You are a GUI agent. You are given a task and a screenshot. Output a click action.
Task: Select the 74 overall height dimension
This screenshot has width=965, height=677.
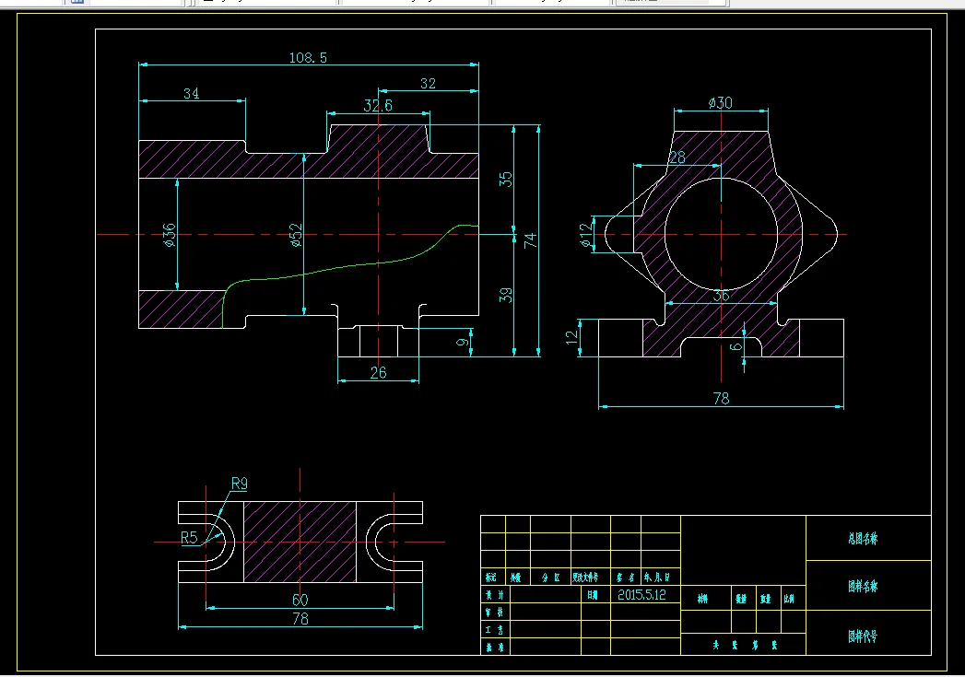[531, 240]
